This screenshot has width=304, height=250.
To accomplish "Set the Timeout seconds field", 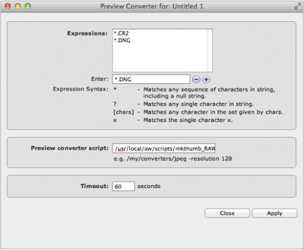I will tap(124, 186).
